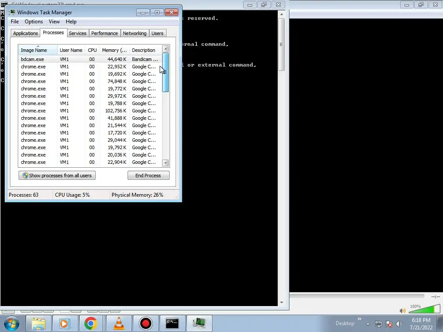Open Google Chrome taskbar icon
The image size is (443, 332).
click(90, 323)
